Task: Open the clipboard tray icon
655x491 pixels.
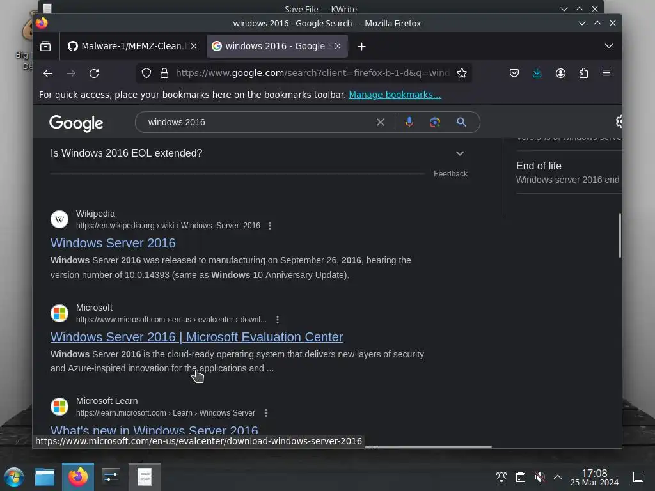Action: click(521, 477)
